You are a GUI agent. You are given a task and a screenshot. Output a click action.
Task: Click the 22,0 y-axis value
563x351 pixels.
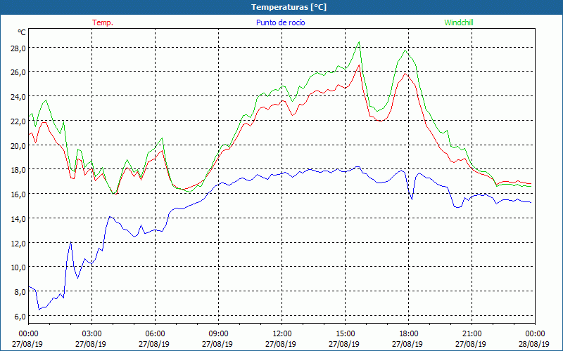click(18, 121)
